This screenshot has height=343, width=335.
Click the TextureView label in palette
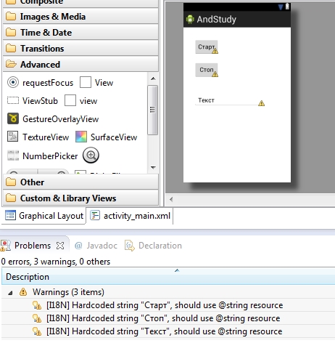pyautogui.click(x=46, y=137)
